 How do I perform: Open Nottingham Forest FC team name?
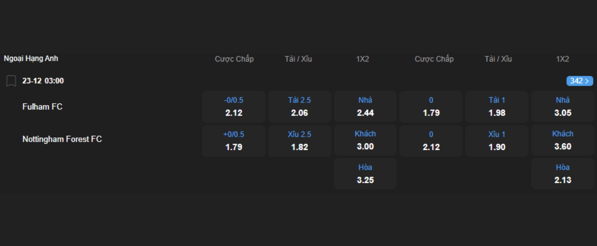pos(62,139)
